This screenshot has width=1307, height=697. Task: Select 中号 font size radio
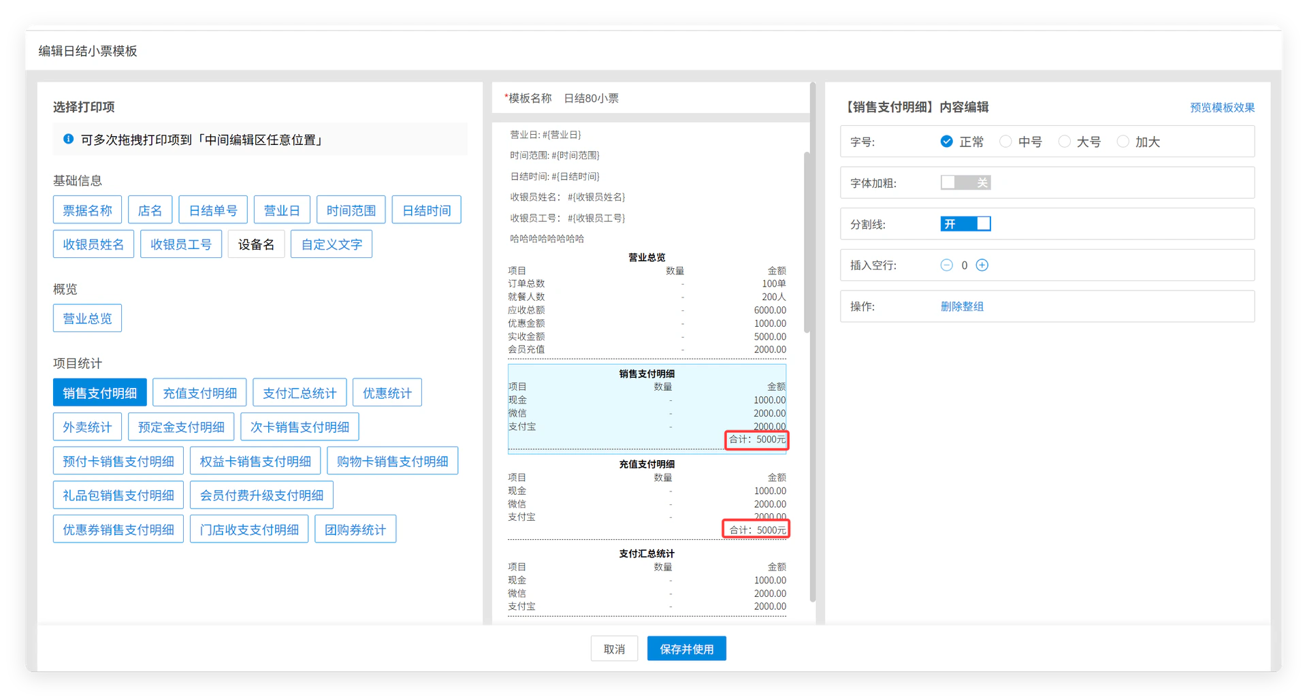tap(1005, 142)
